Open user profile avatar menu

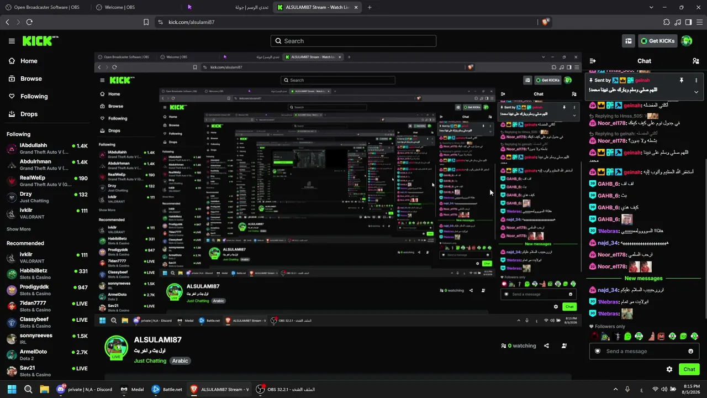(687, 41)
